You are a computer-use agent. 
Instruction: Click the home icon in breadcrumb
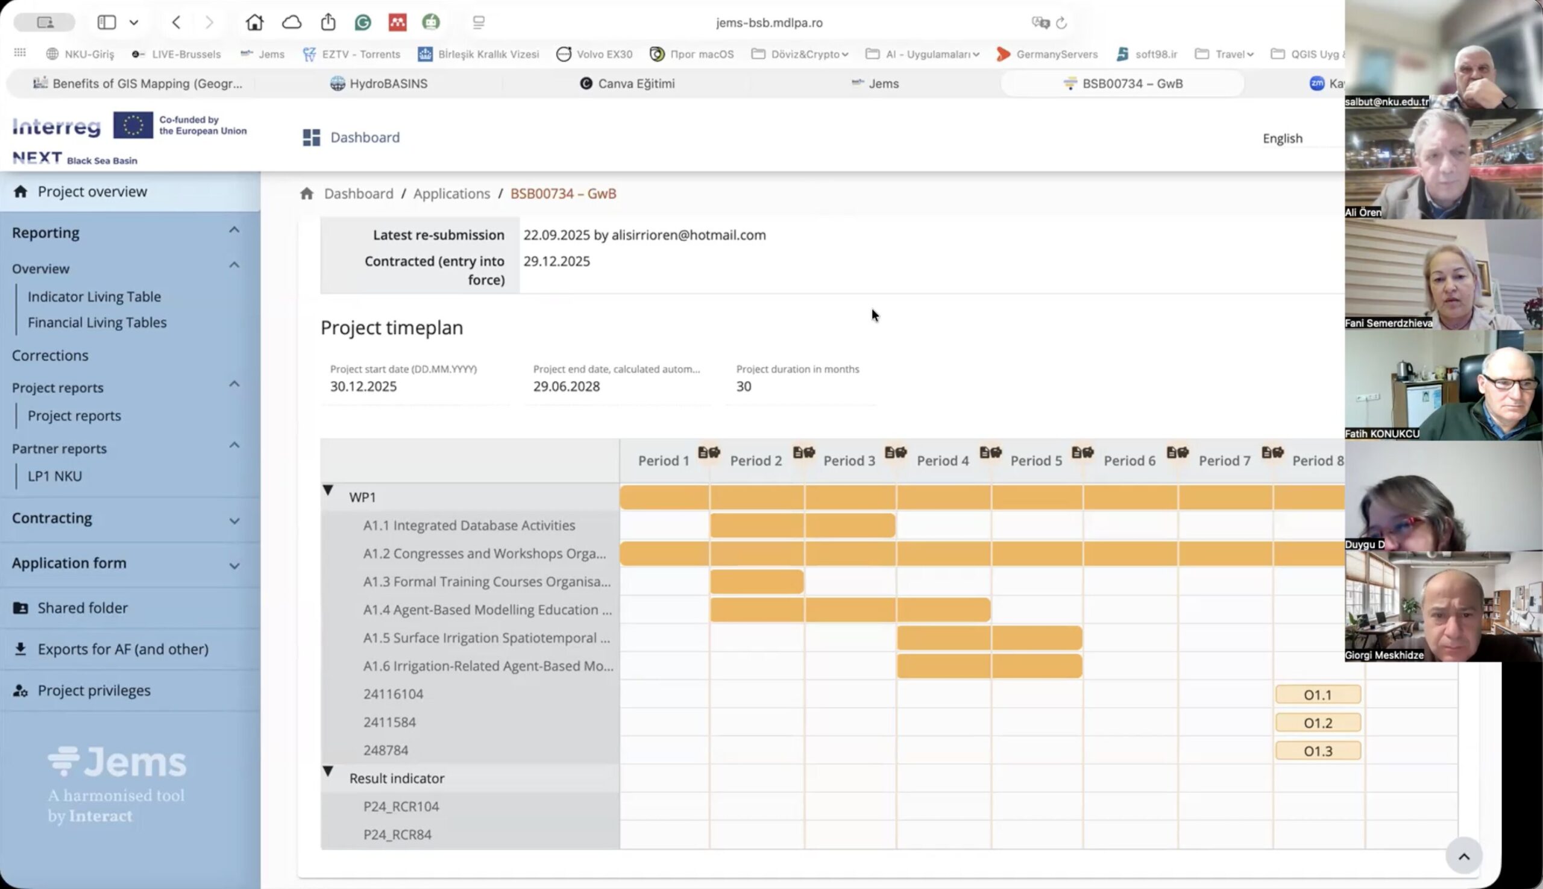pos(307,193)
